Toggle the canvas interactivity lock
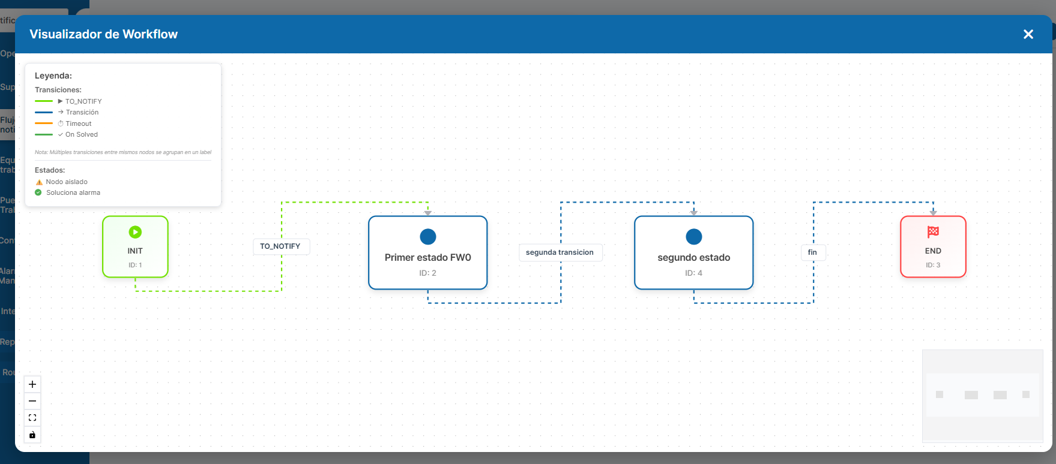1056x464 pixels. pos(32,435)
